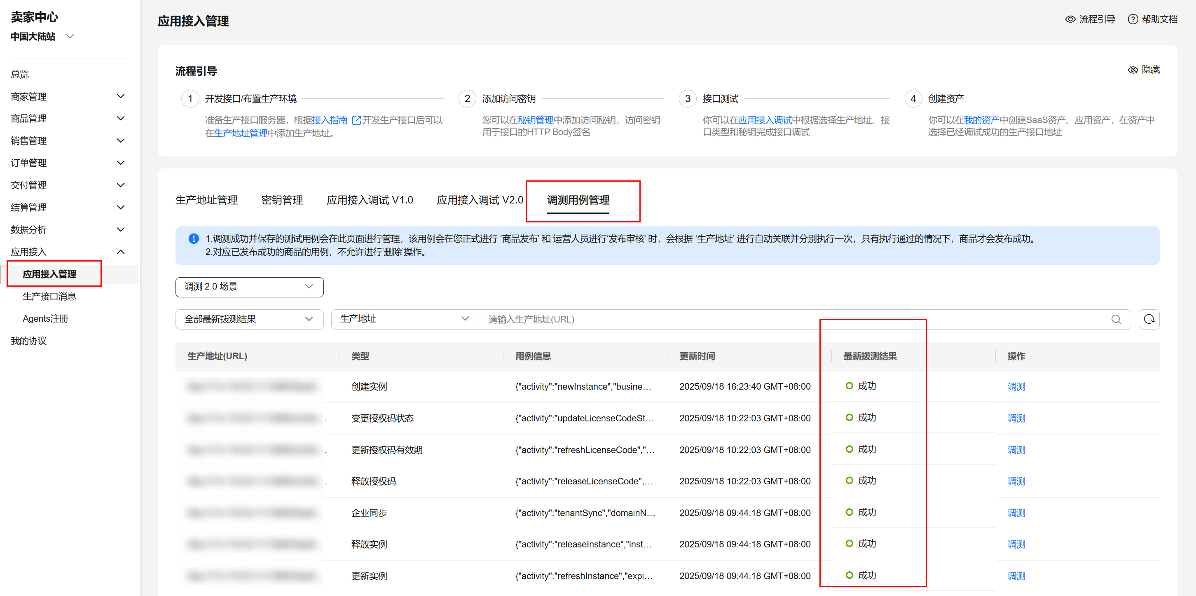Expand the 商家管理 sidebar menu
This screenshot has height=596, width=1196.
121,96
